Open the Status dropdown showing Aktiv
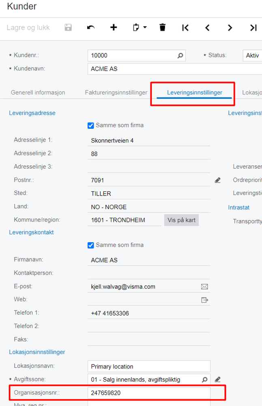The width and height of the screenshot is (262, 406). [x=252, y=55]
